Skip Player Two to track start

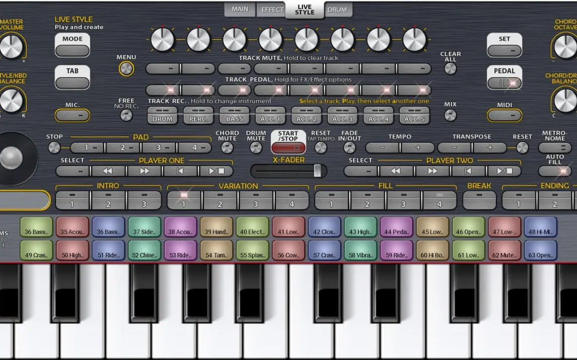(468, 171)
